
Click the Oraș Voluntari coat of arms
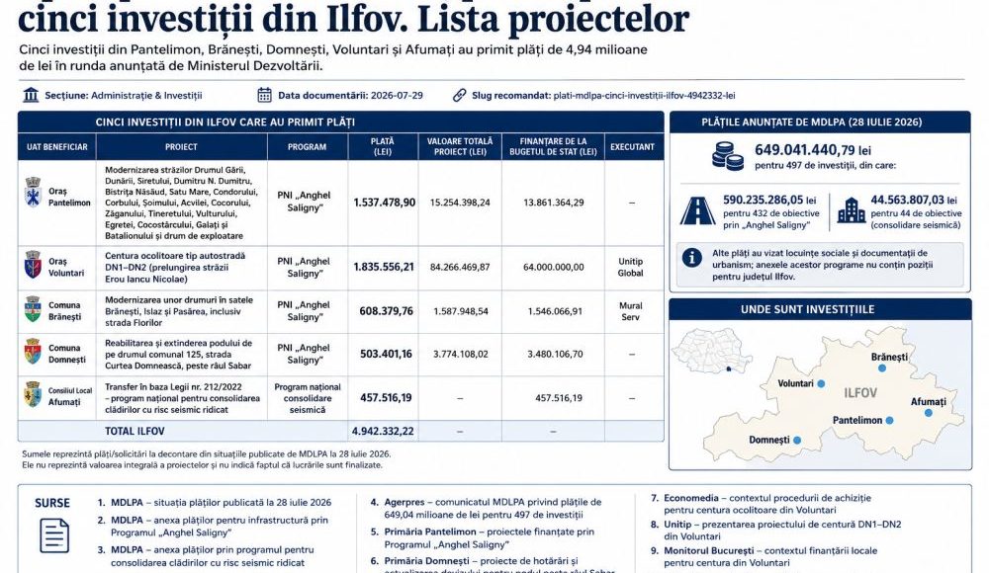(33, 265)
